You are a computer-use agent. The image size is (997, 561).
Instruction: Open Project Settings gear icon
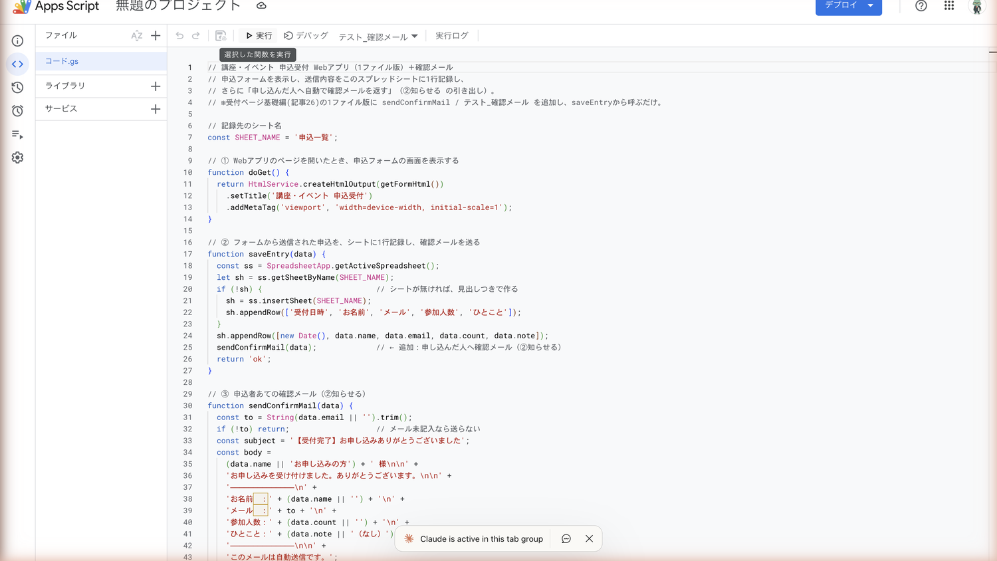click(17, 158)
